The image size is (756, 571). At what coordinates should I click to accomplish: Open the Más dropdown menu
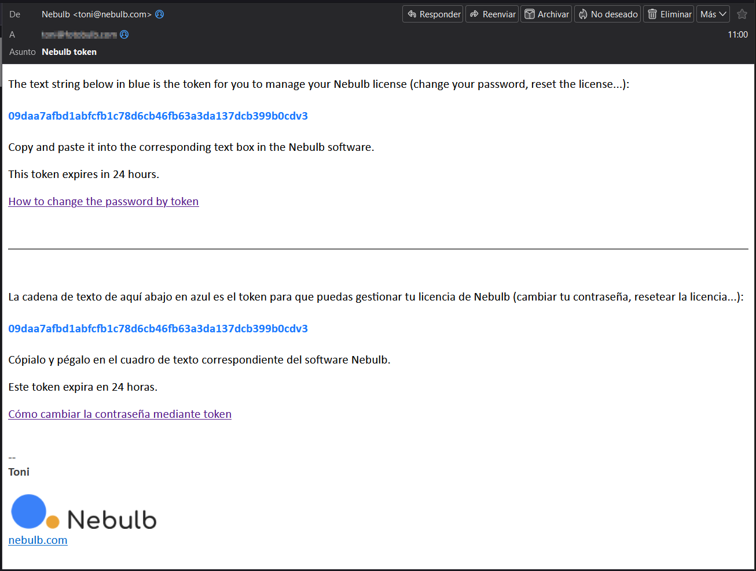[713, 14]
